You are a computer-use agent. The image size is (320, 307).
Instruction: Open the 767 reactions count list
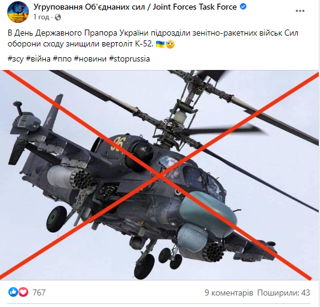(39, 293)
